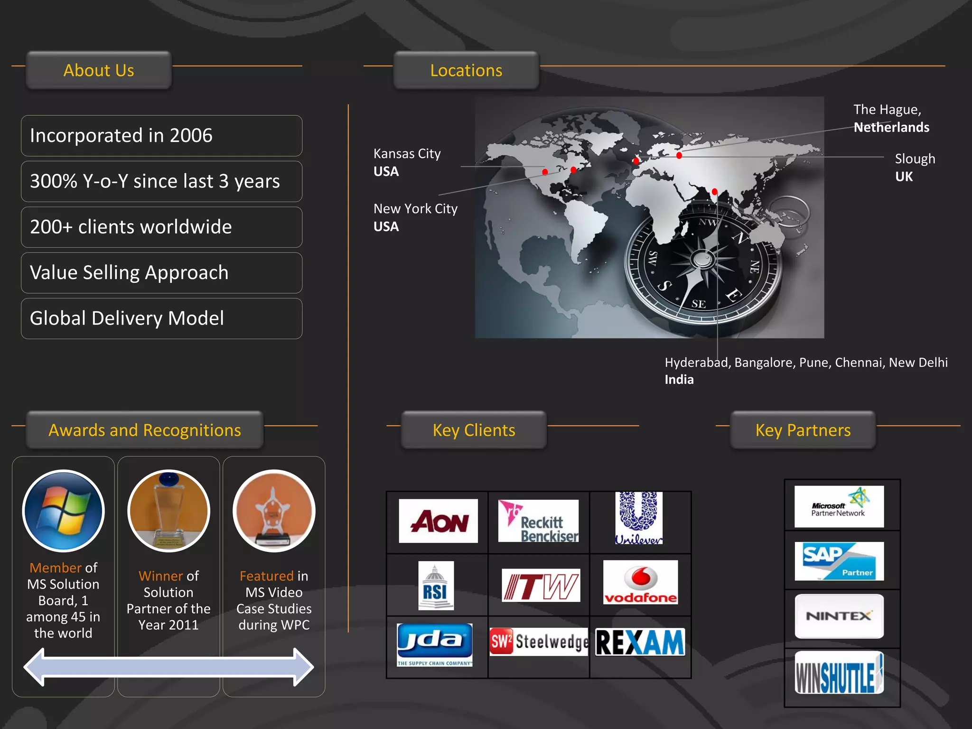The height and width of the screenshot is (729, 972).
Task: Open the Awards and Recognitions header
Action: click(145, 430)
